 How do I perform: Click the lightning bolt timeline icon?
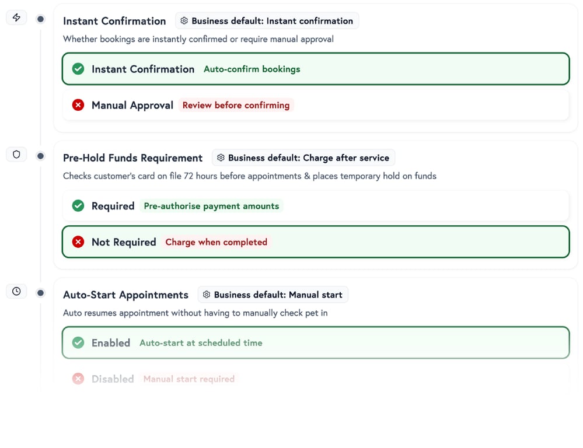click(16, 17)
